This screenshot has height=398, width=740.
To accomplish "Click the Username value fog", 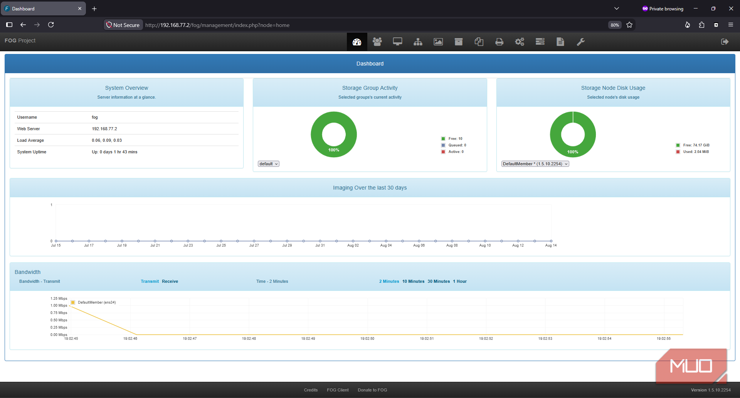I will (95, 117).
